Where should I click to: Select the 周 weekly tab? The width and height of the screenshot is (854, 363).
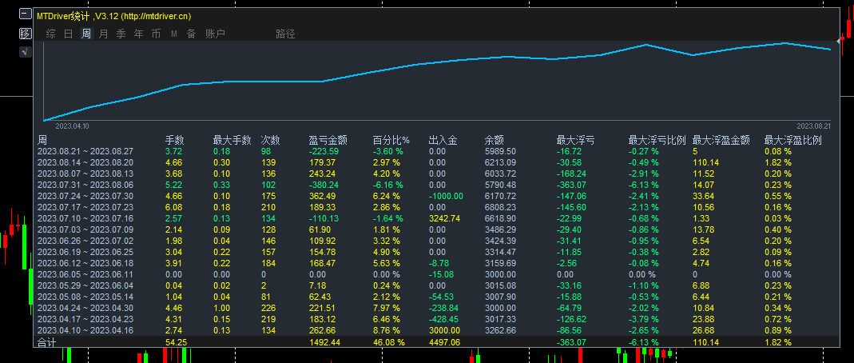(86, 34)
